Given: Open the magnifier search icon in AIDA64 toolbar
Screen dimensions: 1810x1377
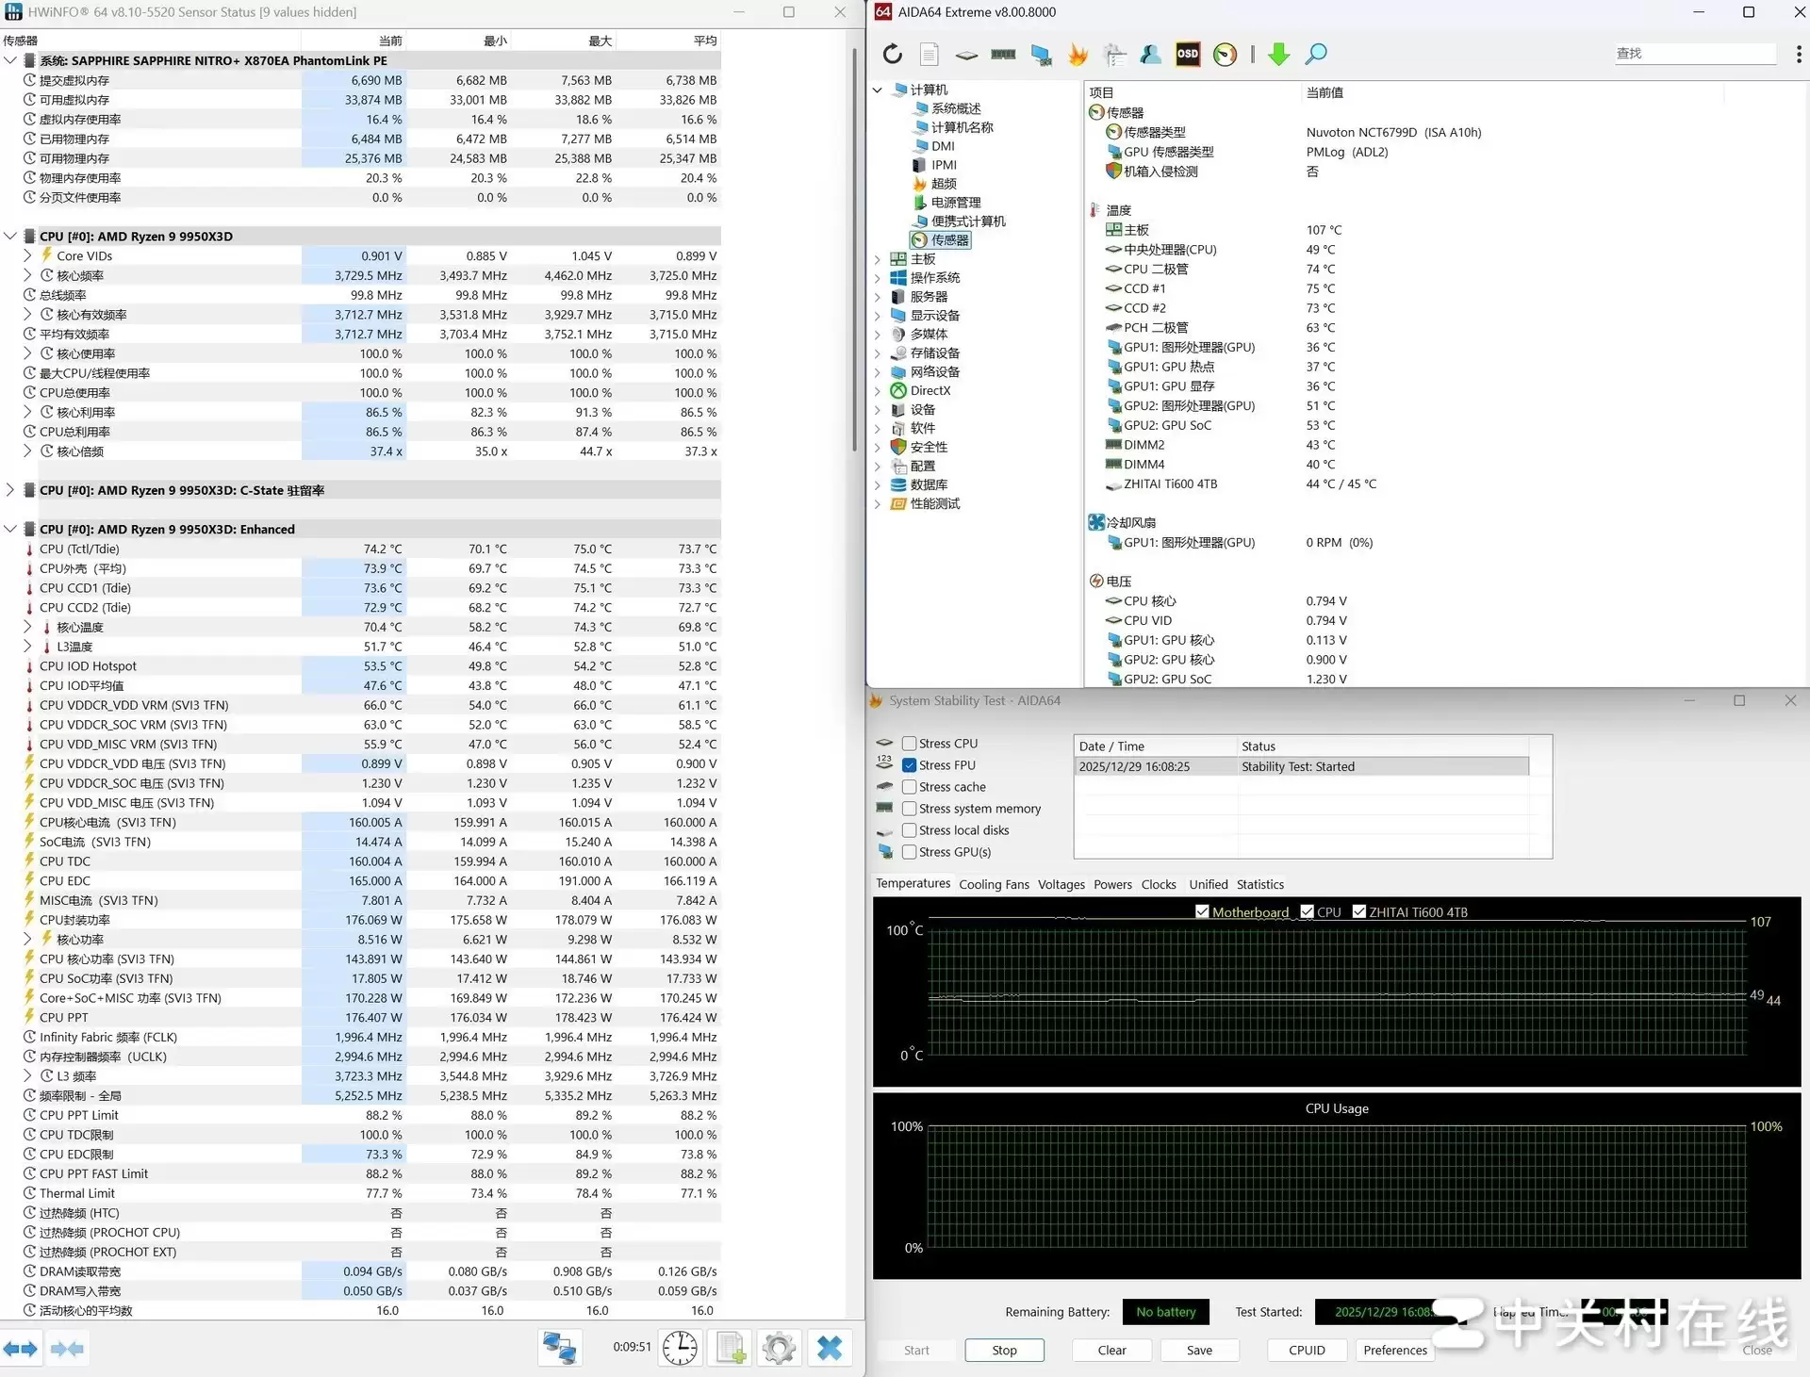Looking at the screenshot, I should click(x=1316, y=55).
